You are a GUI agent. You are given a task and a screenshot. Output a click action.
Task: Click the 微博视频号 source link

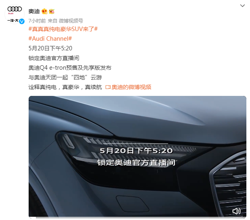[x=71, y=21]
